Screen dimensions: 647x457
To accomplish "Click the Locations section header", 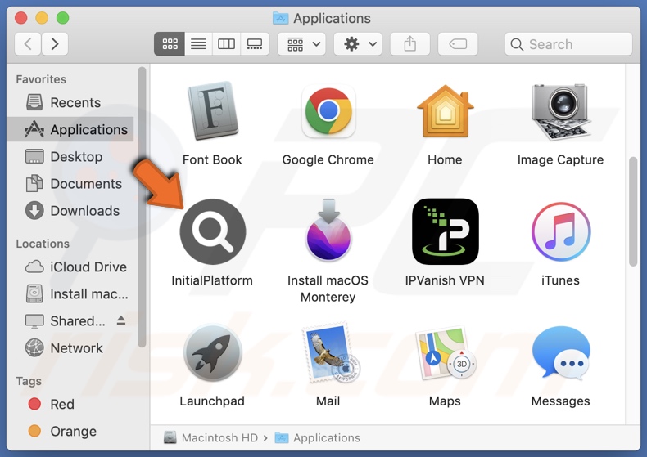I will point(43,244).
